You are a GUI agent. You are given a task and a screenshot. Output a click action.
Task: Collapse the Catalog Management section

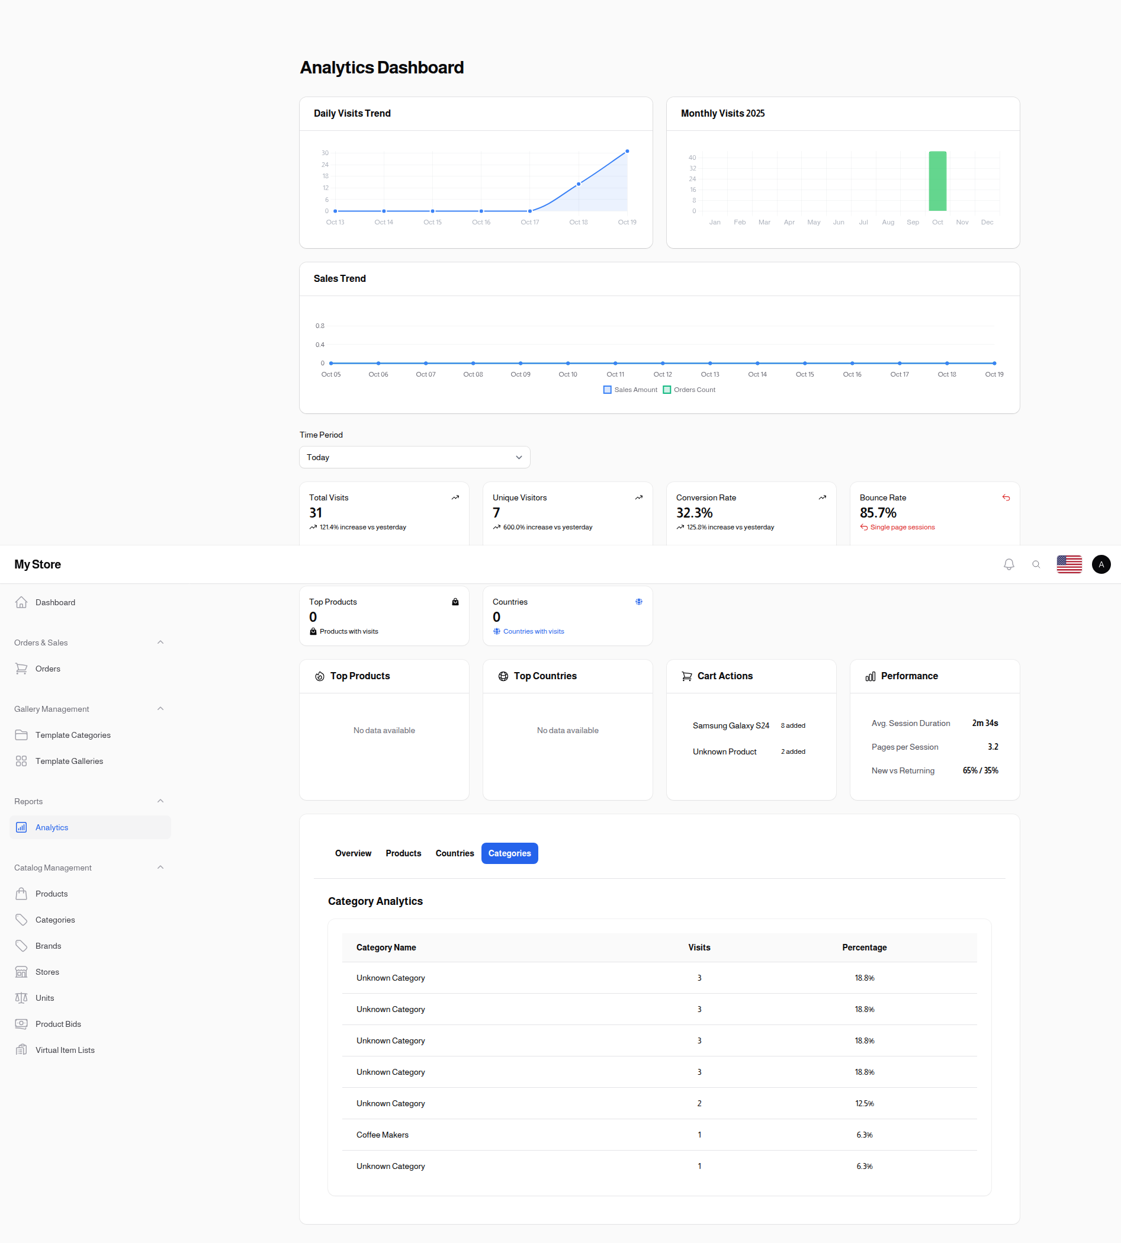point(160,866)
